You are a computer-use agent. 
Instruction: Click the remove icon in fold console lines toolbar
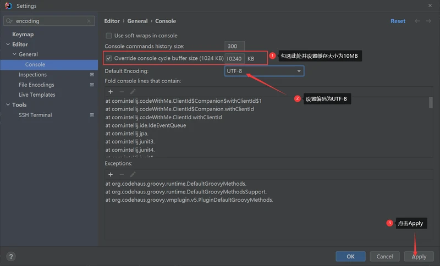pos(122,91)
